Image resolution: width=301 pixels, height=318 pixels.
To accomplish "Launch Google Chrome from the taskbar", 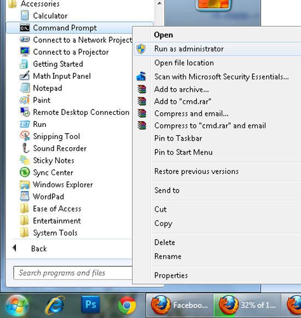I will (127, 305).
